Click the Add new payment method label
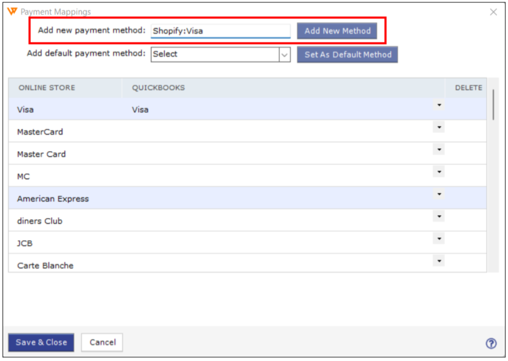 (x=92, y=30)
